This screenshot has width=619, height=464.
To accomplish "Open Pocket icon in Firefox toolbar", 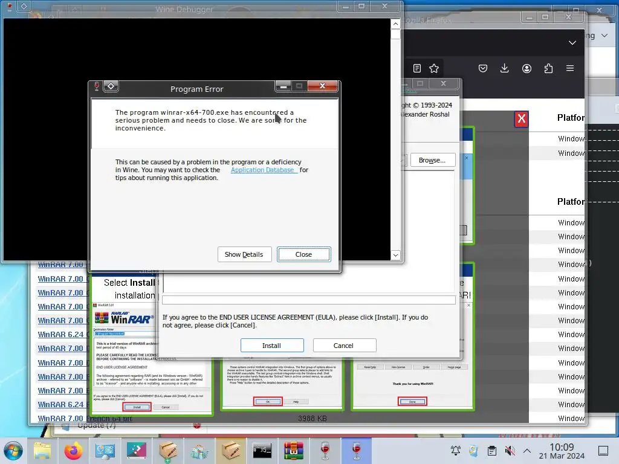I will [x=483, y=68].
